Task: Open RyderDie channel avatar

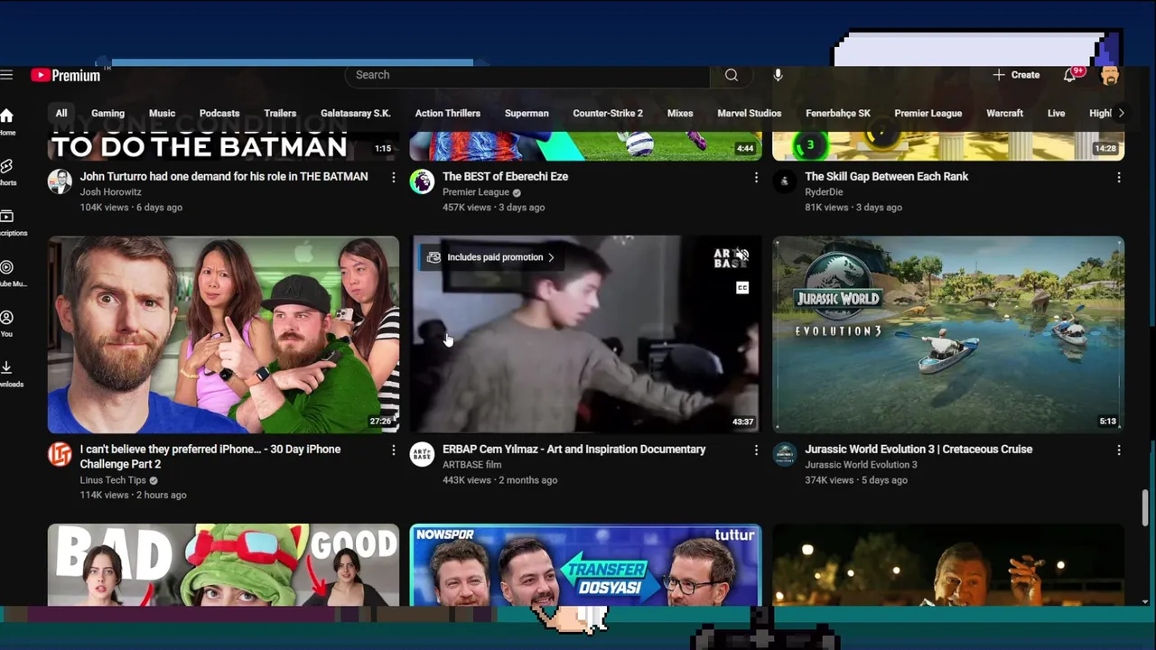Action: [784, 181]
